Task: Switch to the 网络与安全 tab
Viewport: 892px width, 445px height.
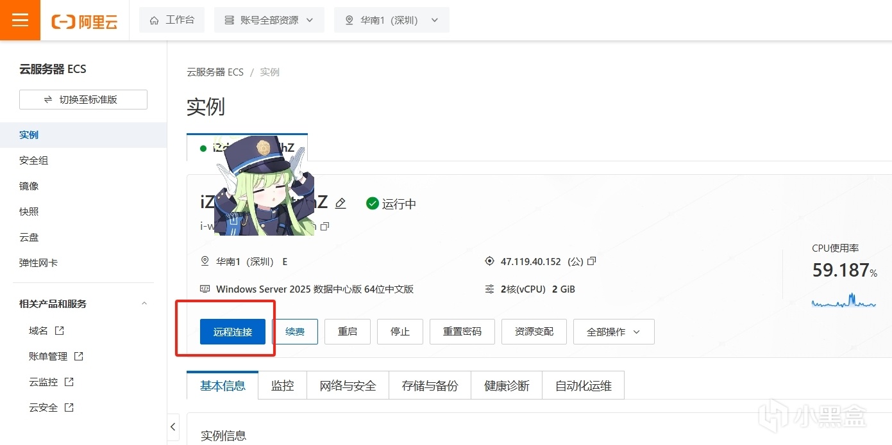Action: coord(348,385)
